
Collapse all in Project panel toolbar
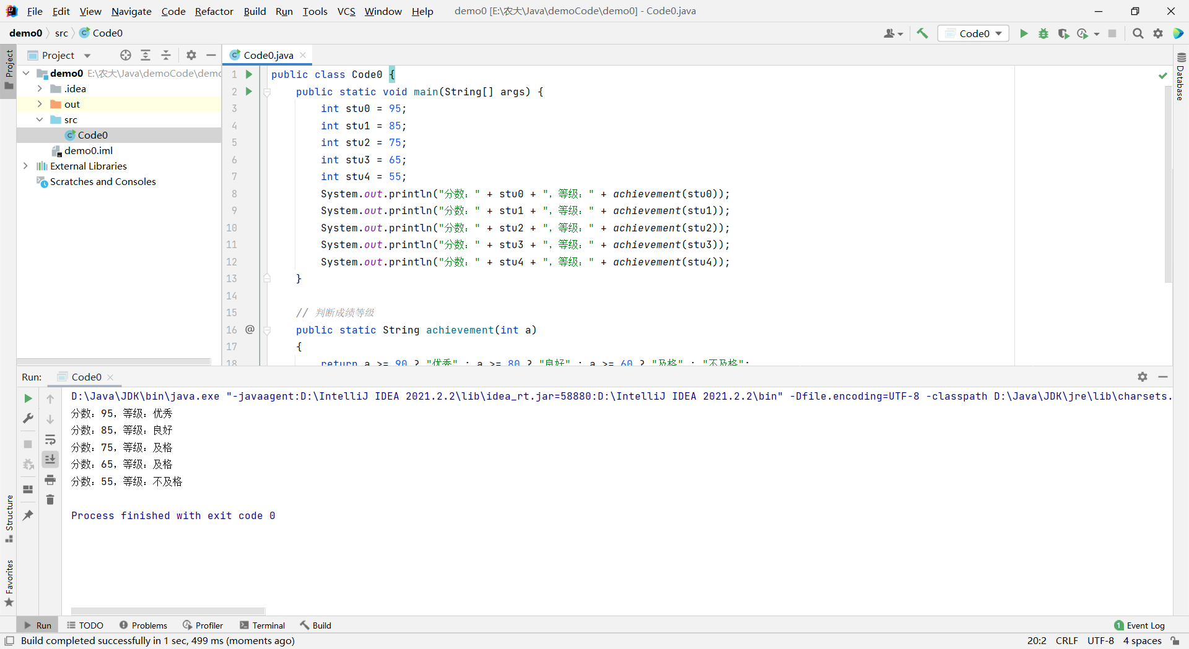[166, 55]
